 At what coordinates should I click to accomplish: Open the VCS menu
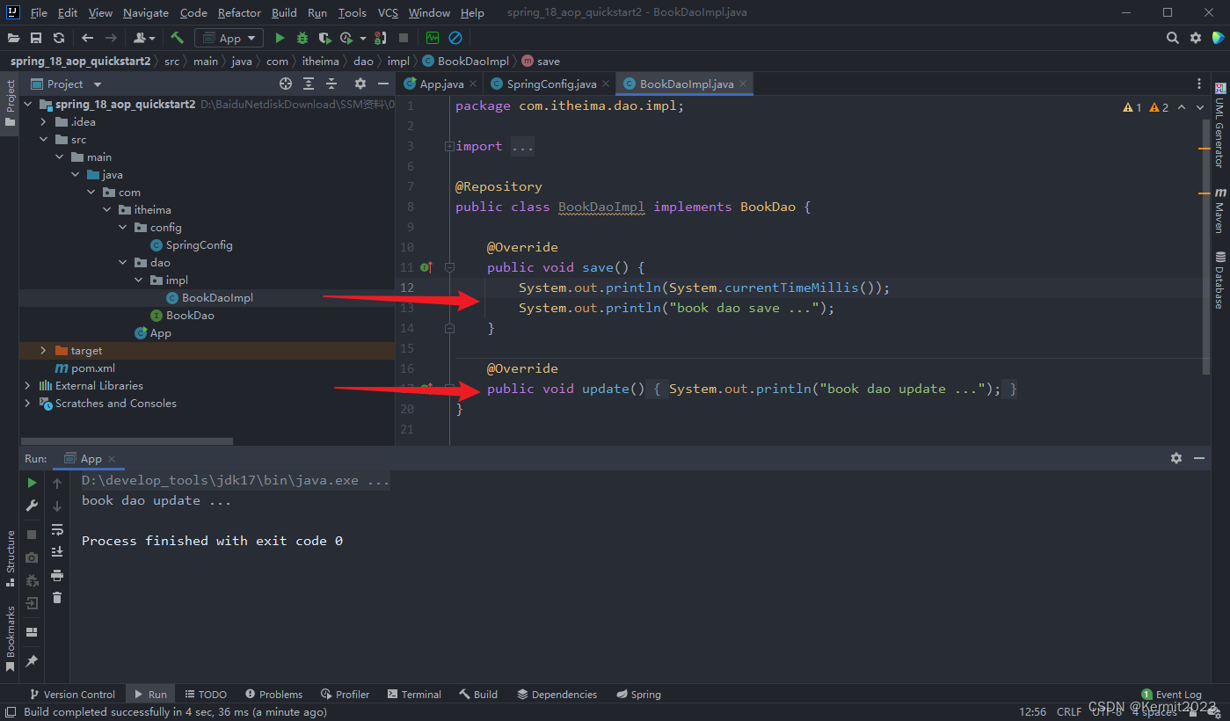tap(388, 13)
